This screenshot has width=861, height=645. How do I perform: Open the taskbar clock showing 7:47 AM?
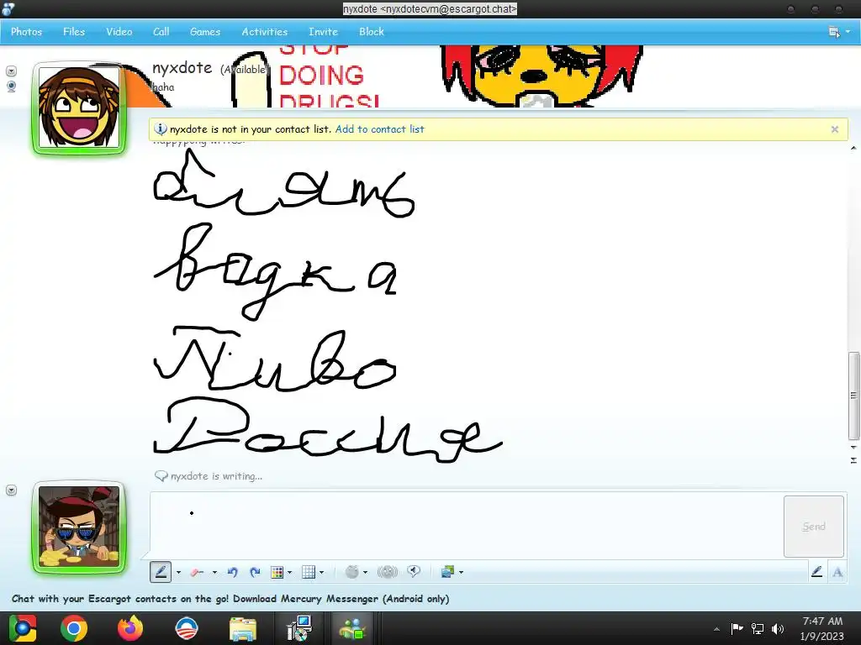[x=822, y=628]
